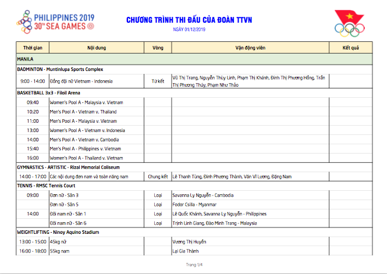The height and width of the screenshot is (274, 387).
Task: Click the '15:40' time cell
Action: coord(33,149)
